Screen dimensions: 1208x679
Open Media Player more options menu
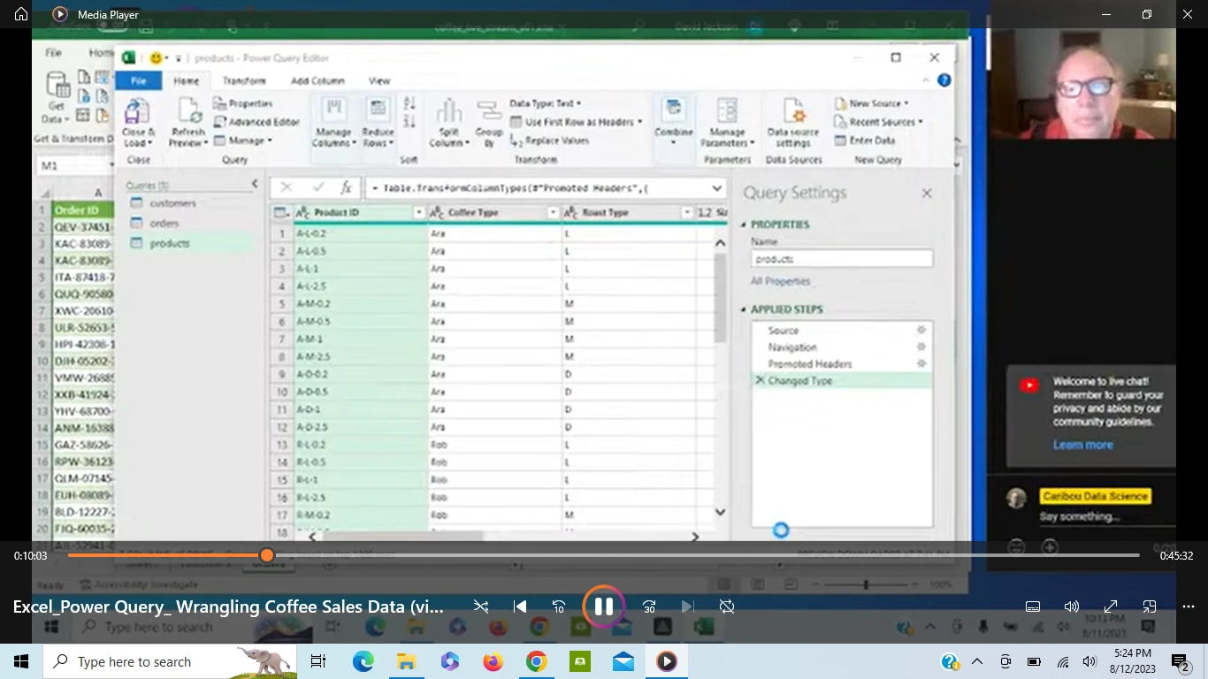[x=1189, y=607]
